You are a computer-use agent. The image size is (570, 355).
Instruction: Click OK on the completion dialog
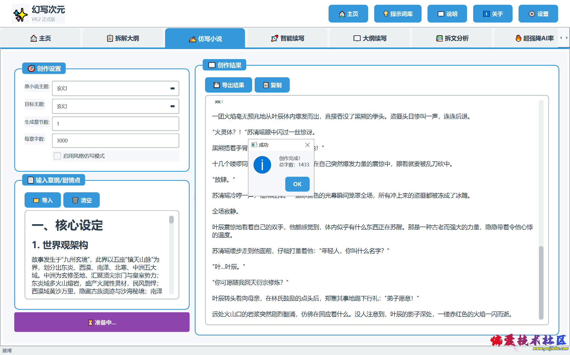pyautogui.click(x=297, y=184)
